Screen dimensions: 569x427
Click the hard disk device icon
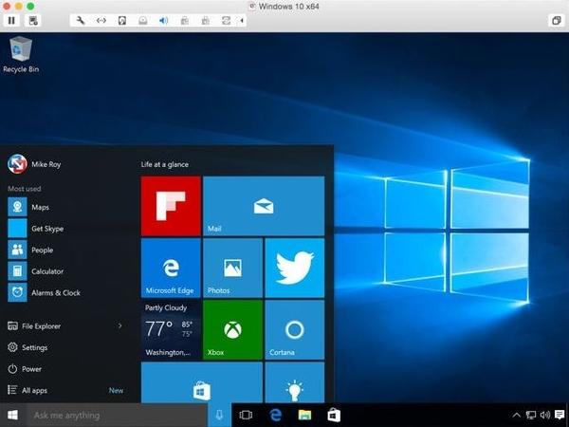[x=122, y=20]
